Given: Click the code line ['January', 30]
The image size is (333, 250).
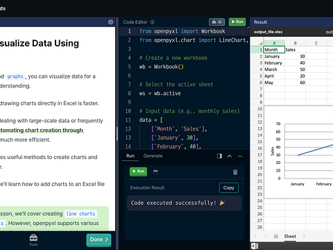Looking at the screenshot, I should pyautogui.click(x=175, y=137).
